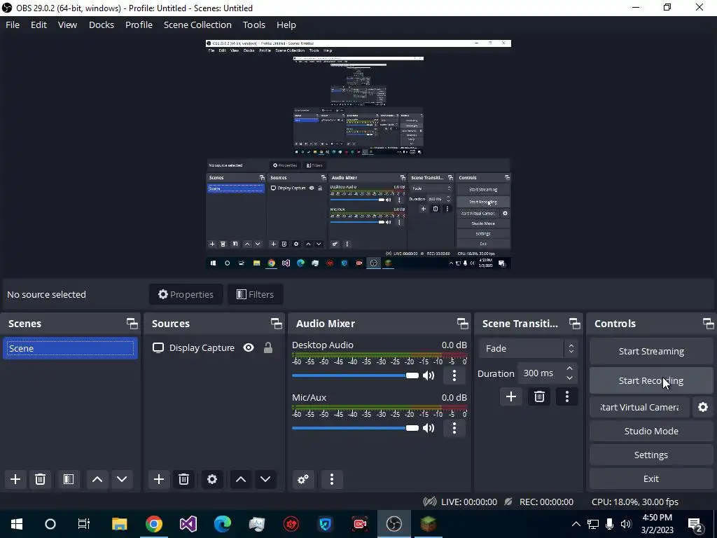Open virtual camera settings gear
This screenshot has height=538, width=717.
coord(703,407)
